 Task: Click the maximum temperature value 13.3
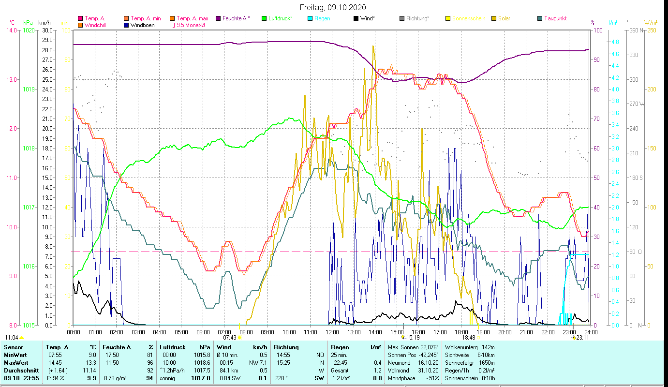coord(92,363)
